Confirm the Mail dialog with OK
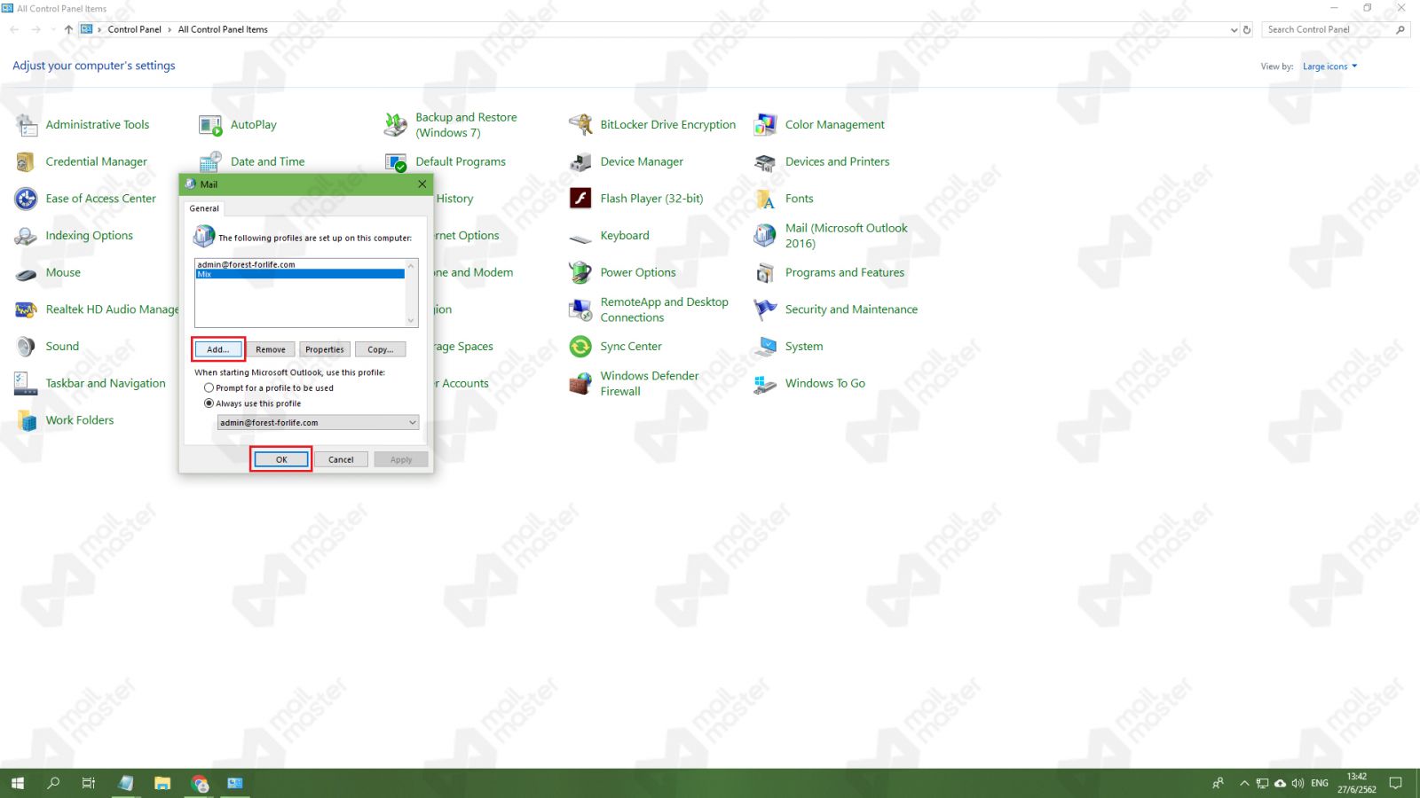Viewport: 1420px width, 798px height. (281, 459)
